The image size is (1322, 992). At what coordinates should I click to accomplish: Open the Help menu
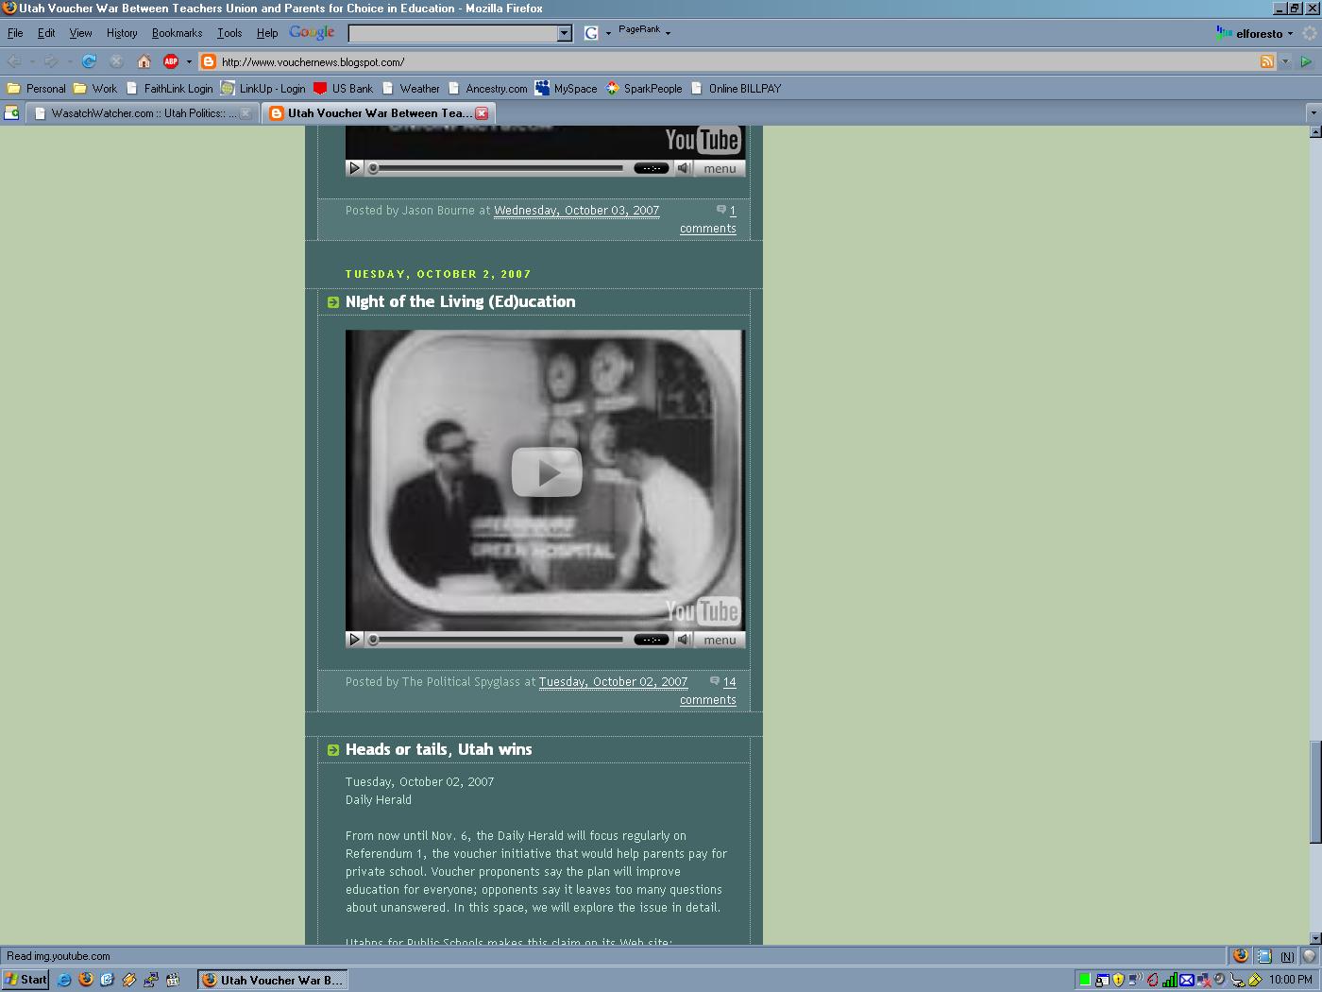[267, 33]
